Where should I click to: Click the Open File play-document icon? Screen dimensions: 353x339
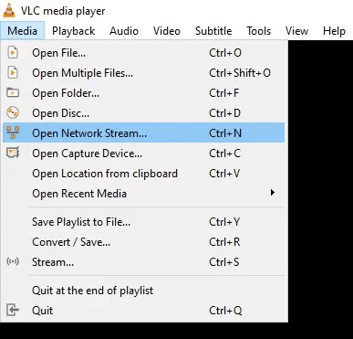[13, 53]
